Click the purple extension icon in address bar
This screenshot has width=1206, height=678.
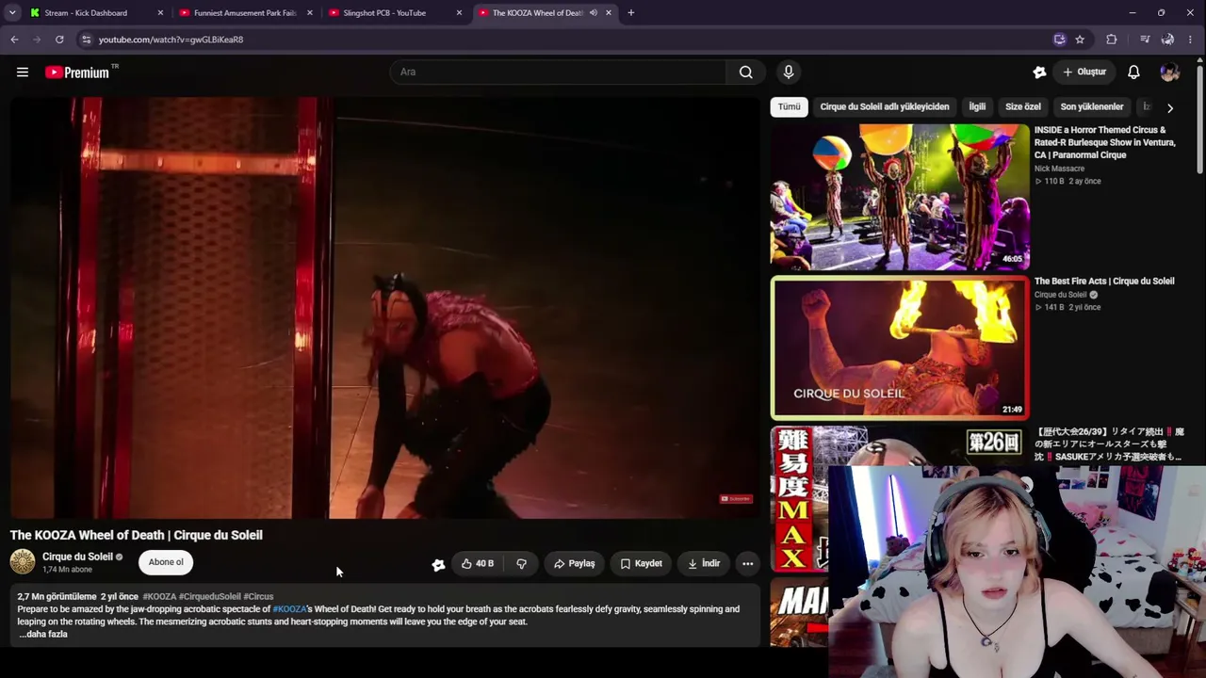pos(1060,40)
